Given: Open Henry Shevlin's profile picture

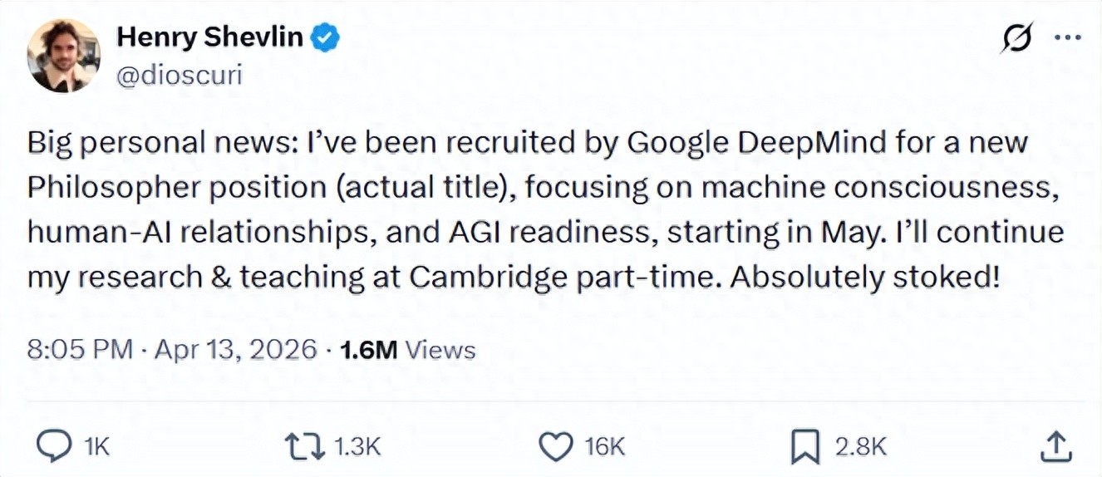Looking at the screenshot, I should (64, 56).
